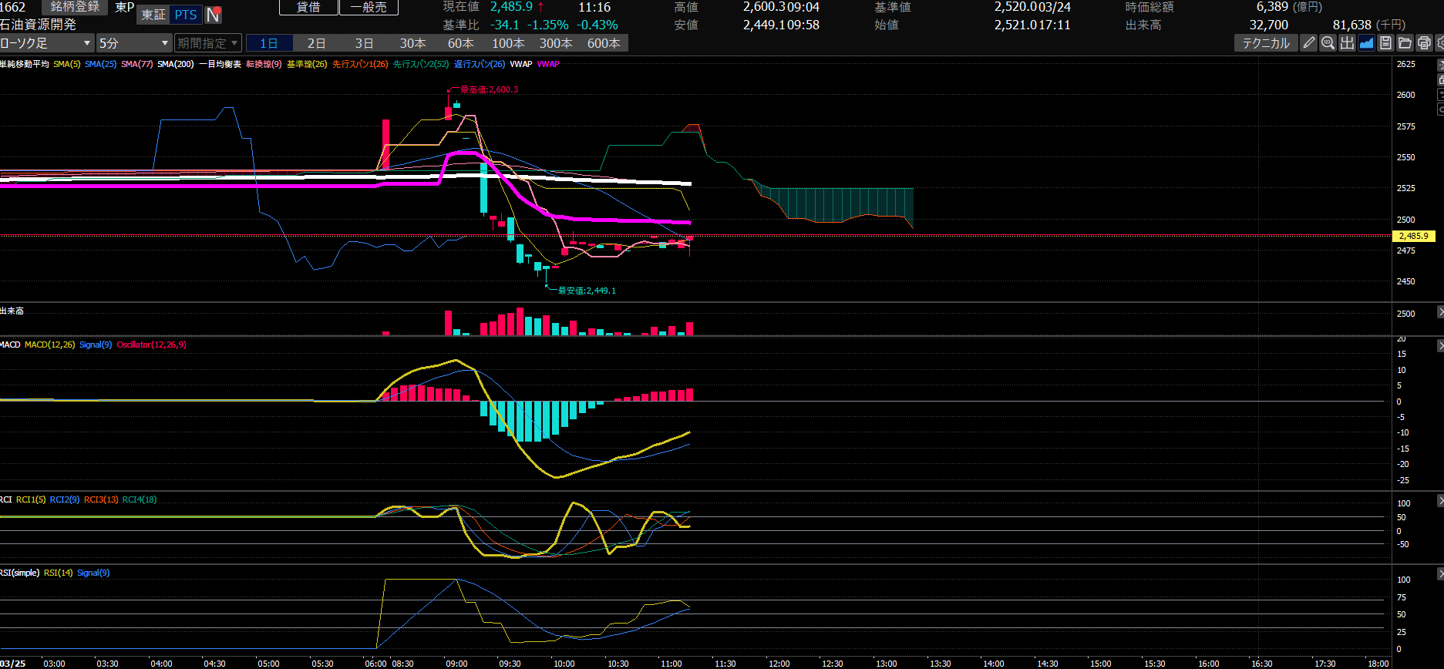Screen dimensions: 1444x669
Task: Open the folder load icon
Action: 1405,43
